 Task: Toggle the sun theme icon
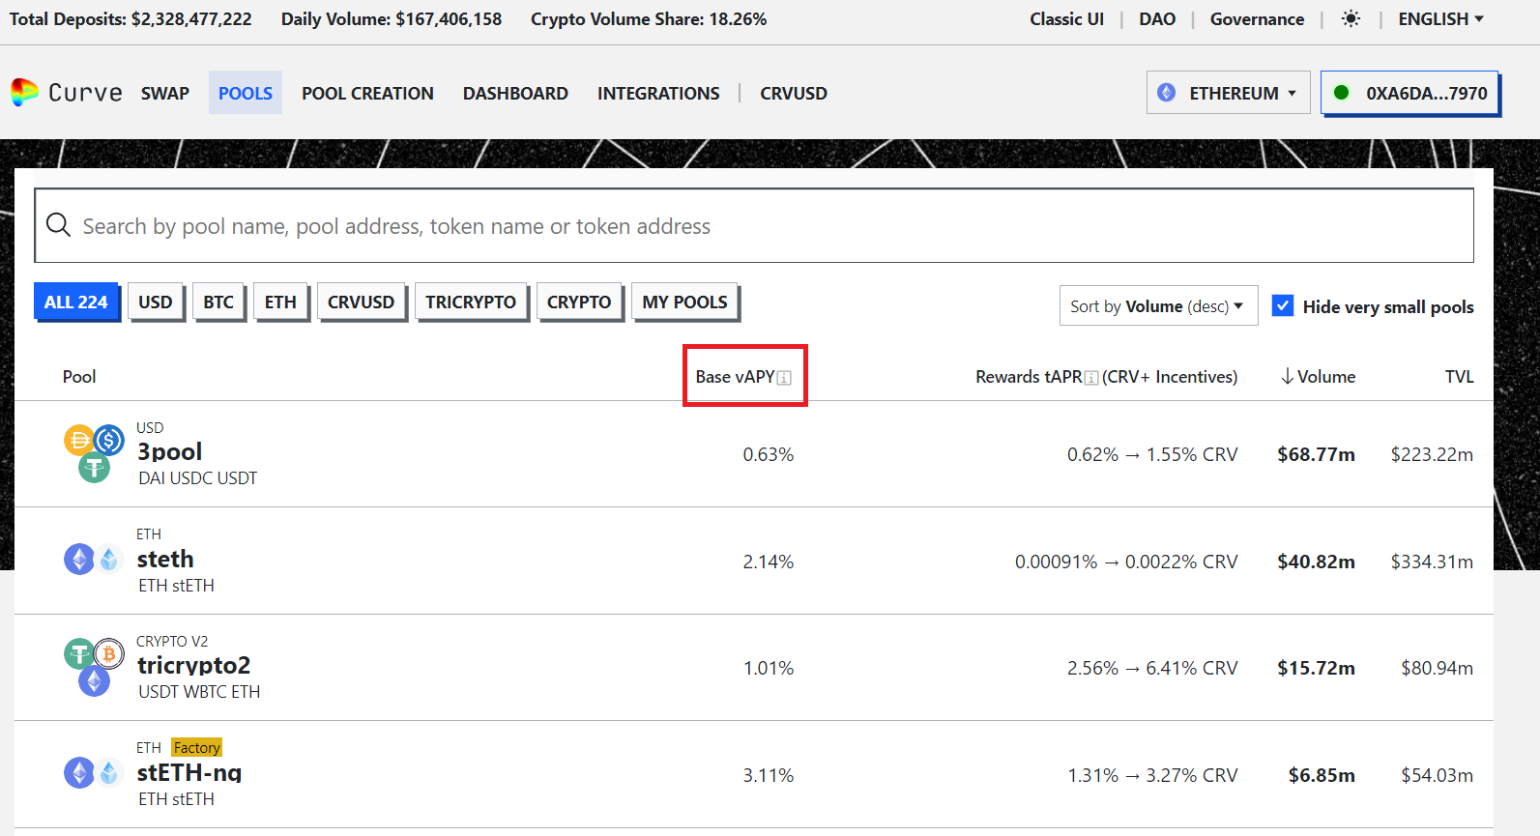click(x=1351, y=19)
